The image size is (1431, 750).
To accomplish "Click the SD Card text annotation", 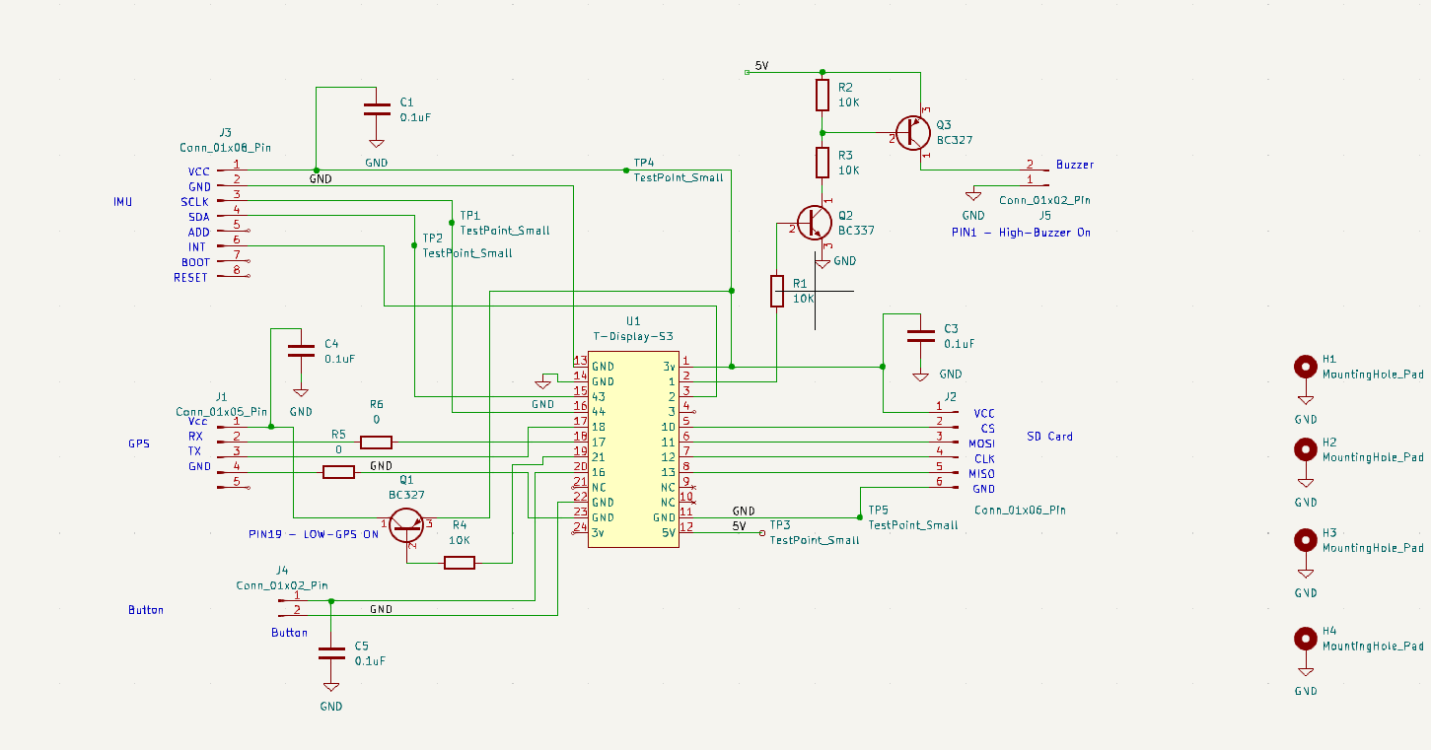I will [1049, 436].
